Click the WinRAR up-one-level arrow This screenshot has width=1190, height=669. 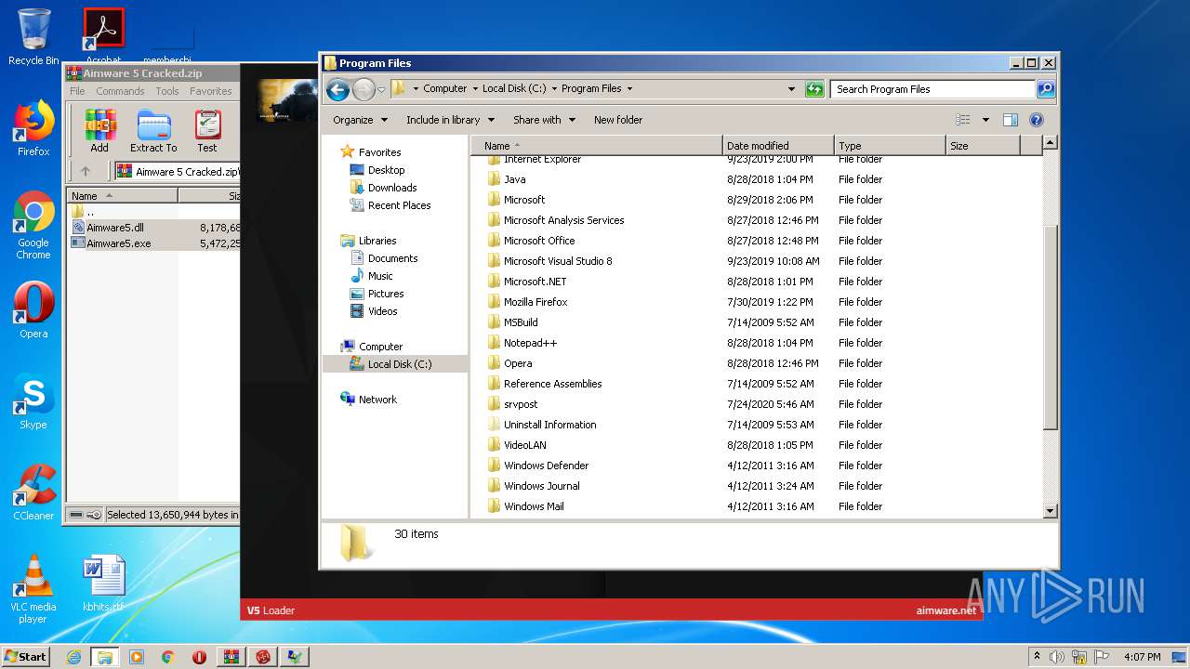(x=86, y=171)
